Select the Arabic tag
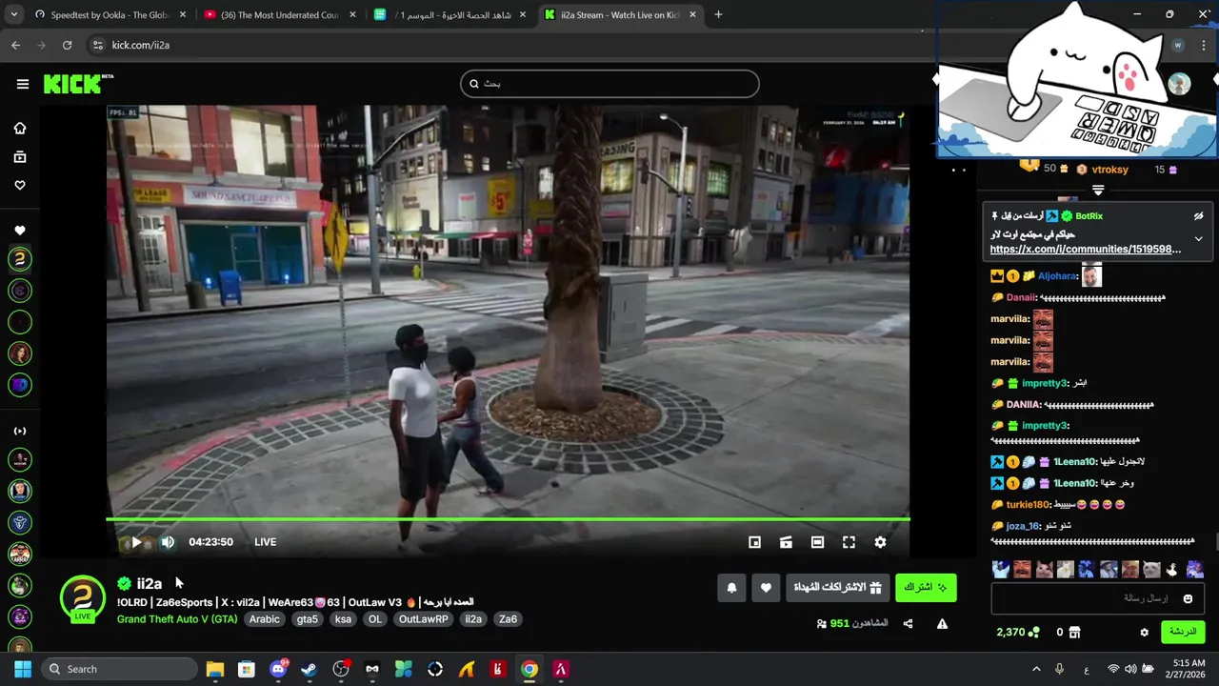1219x686 pixels. tap(265, 619)
